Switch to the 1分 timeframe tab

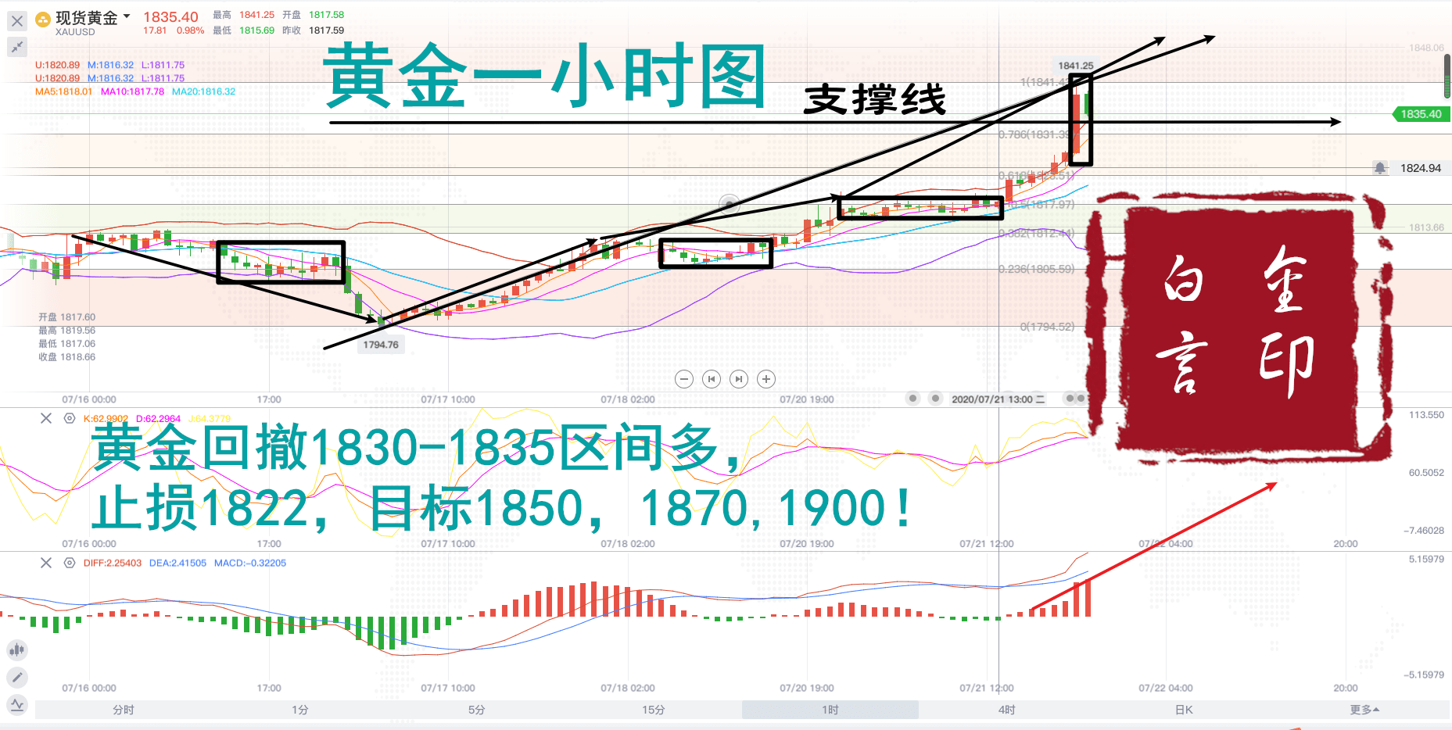pos(300,710)
